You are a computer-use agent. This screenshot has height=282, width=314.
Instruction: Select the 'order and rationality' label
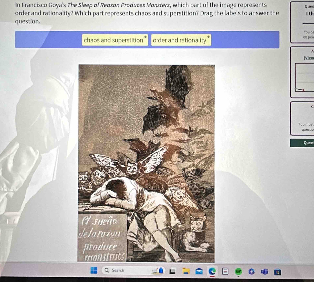tap(181, 40)
